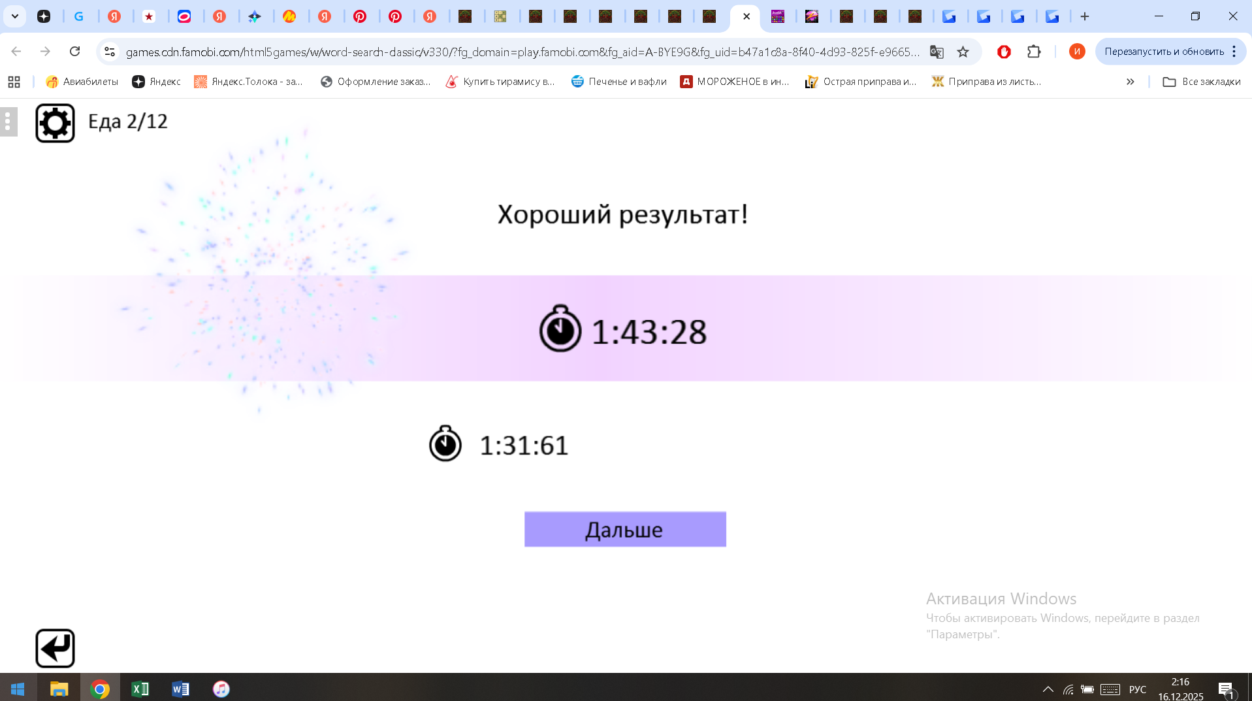Click inside the address bar
Image resolution: width=1252 pixels, height=701 pixels.
coord(457,52)
